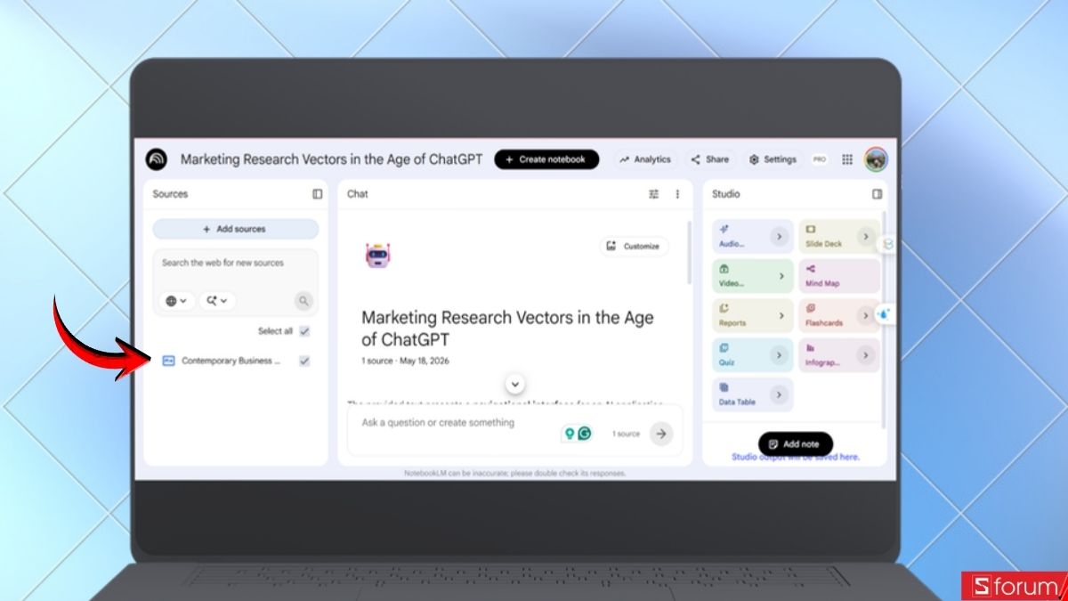The image size is (1068, 601).
Task: Click the Studio panel heading
Action: pos(725,194)
